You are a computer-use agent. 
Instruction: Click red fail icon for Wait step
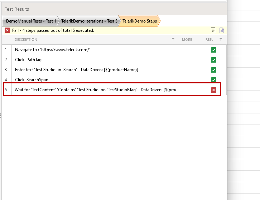(213, 90)
